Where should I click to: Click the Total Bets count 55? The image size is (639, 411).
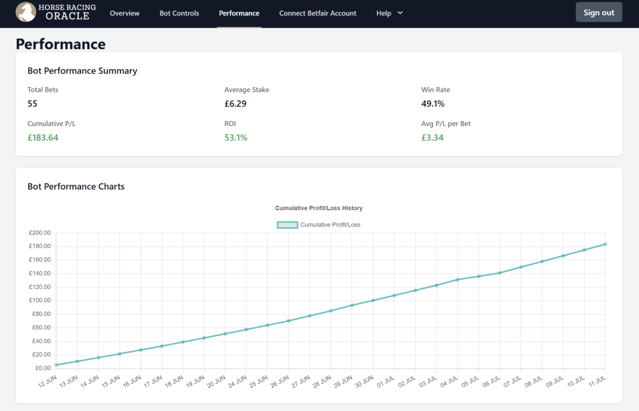[x=33, y=104]
